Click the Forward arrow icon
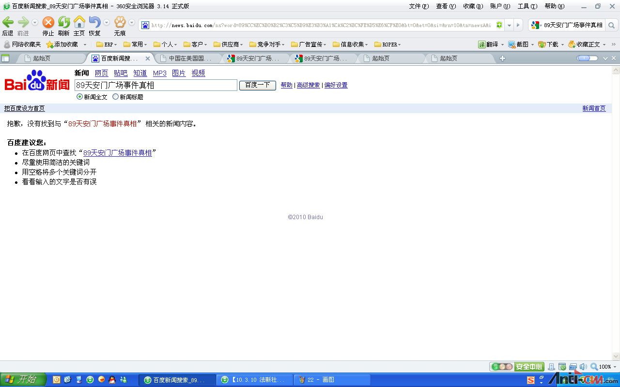The width and height of the screenshot is (620, 387). click(23, 22)
